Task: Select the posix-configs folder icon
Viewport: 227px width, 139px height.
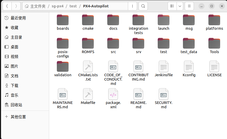Action: 63,43
